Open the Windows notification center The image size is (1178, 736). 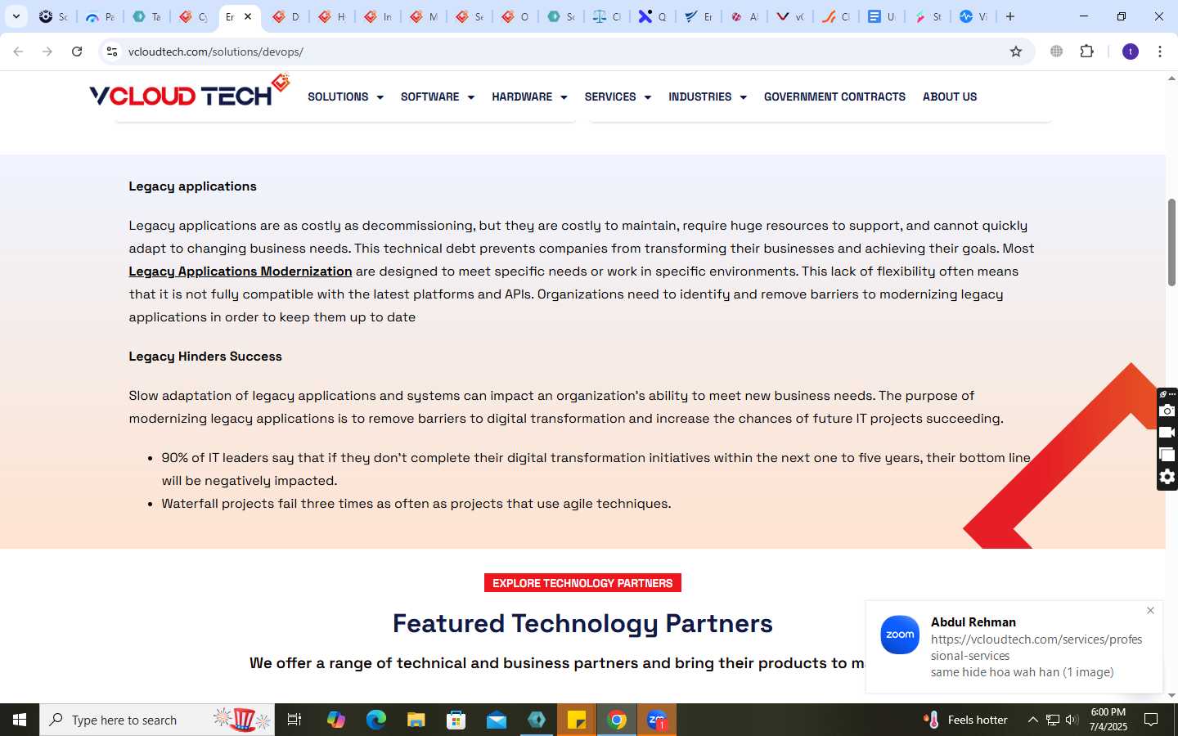point(1151,720)
